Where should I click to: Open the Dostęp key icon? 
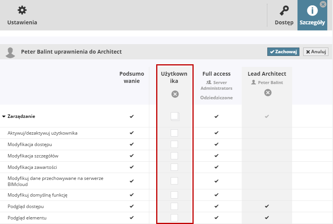click(284, 11)
